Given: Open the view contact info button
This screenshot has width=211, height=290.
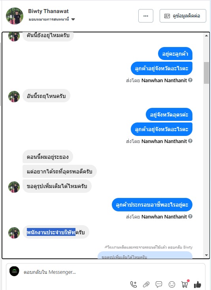Looking at the screenshot, I should (183, 16).
